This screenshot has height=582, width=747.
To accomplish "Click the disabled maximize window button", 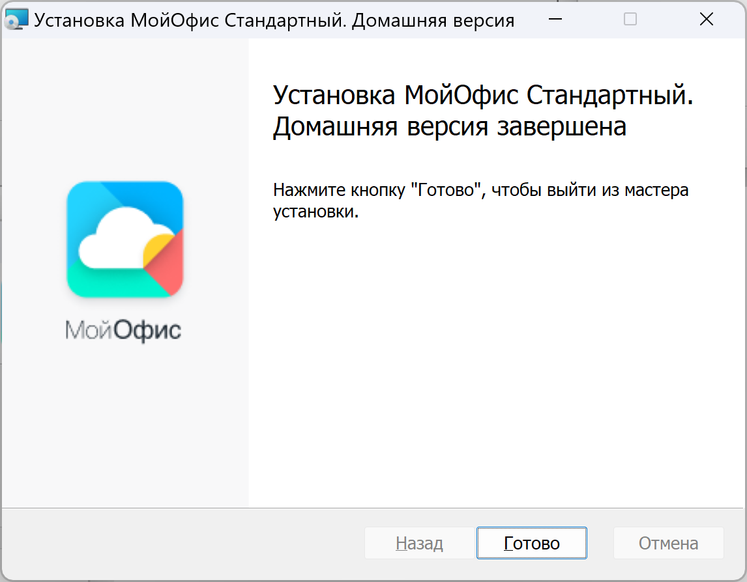I will (630, 20).
